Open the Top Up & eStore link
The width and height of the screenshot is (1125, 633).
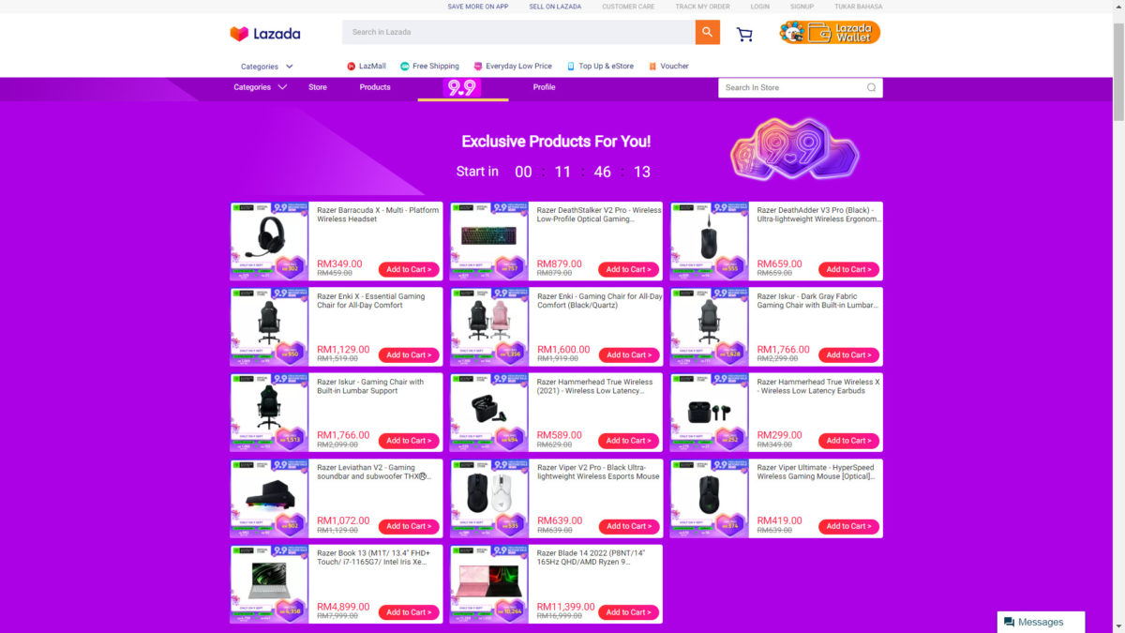point(600,67)
